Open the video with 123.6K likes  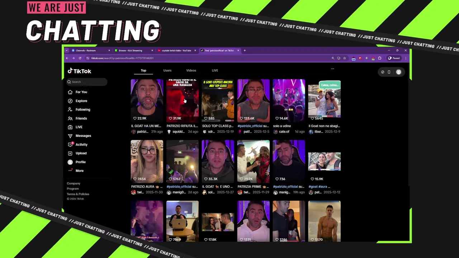254,101
